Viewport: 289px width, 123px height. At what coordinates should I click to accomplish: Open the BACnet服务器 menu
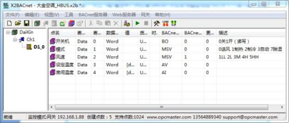[93, 15]
